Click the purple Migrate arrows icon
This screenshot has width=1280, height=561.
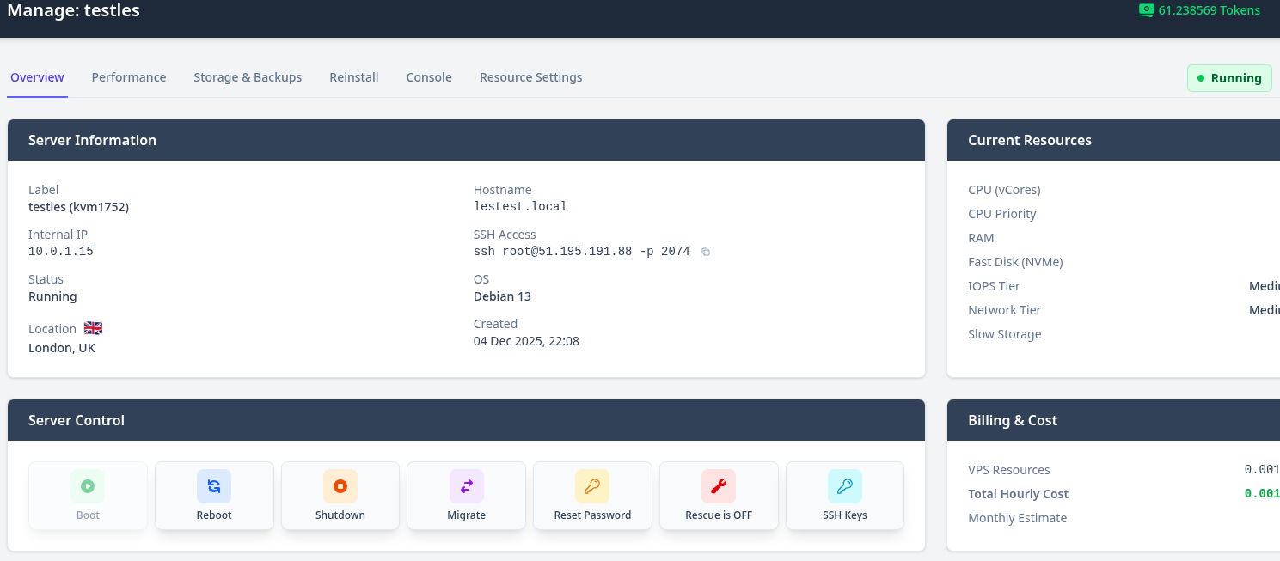click(466, 486)
